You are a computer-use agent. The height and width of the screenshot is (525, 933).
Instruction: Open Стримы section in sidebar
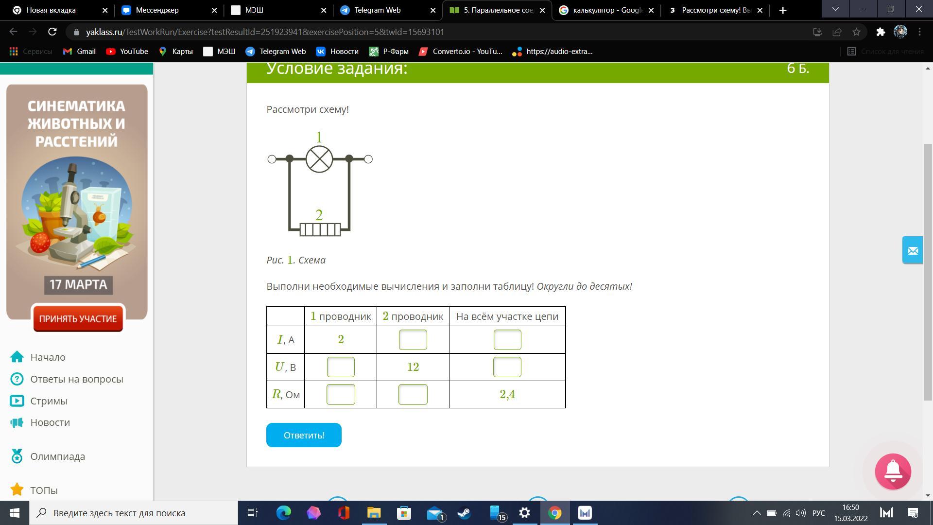point(49,401)
